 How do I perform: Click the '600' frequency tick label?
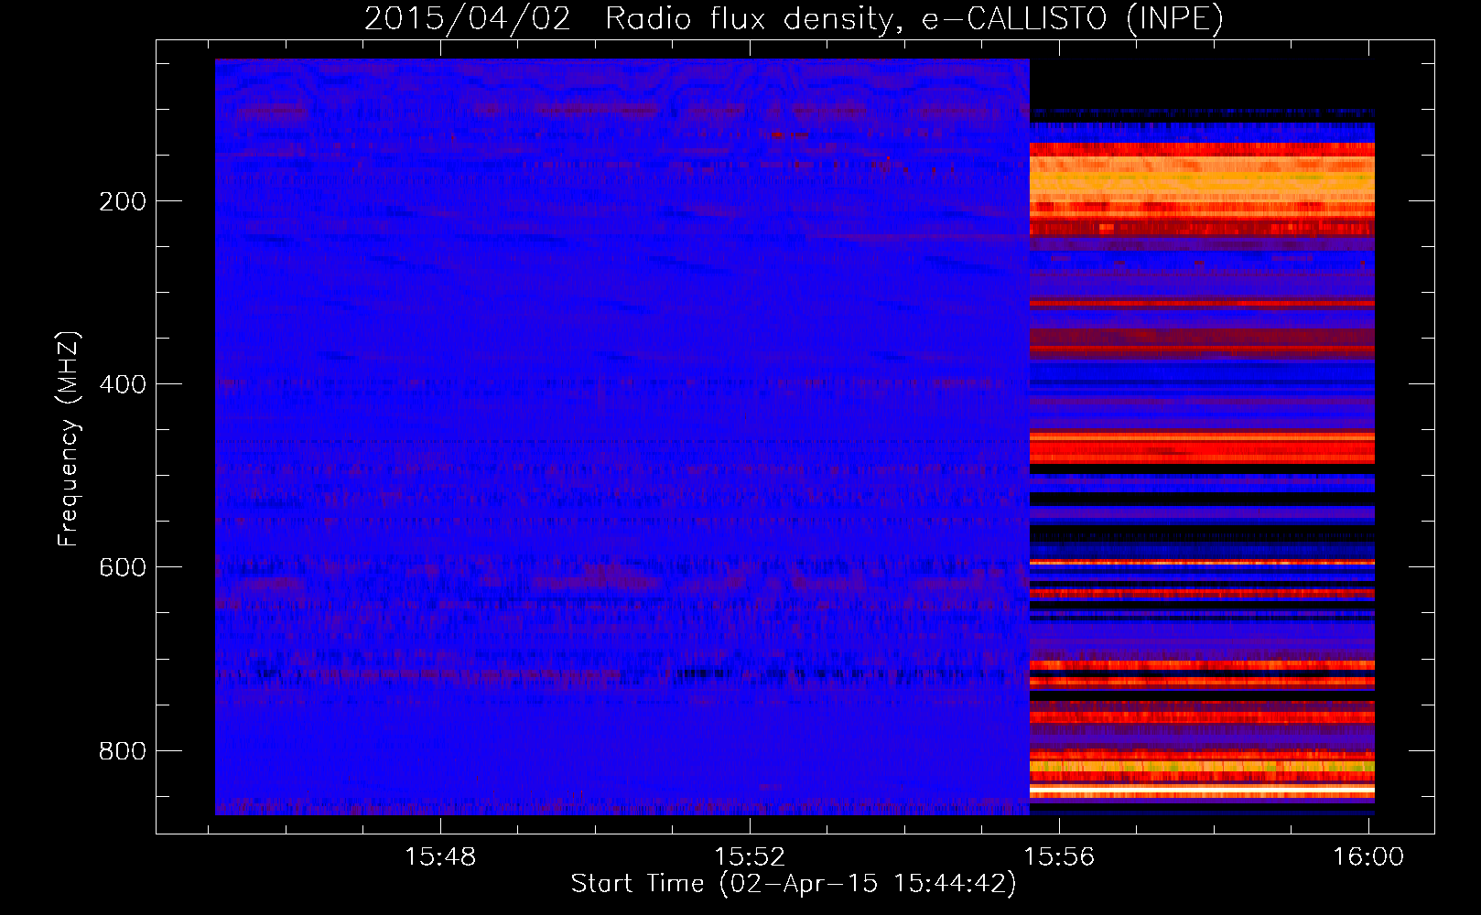coord(123,567)
